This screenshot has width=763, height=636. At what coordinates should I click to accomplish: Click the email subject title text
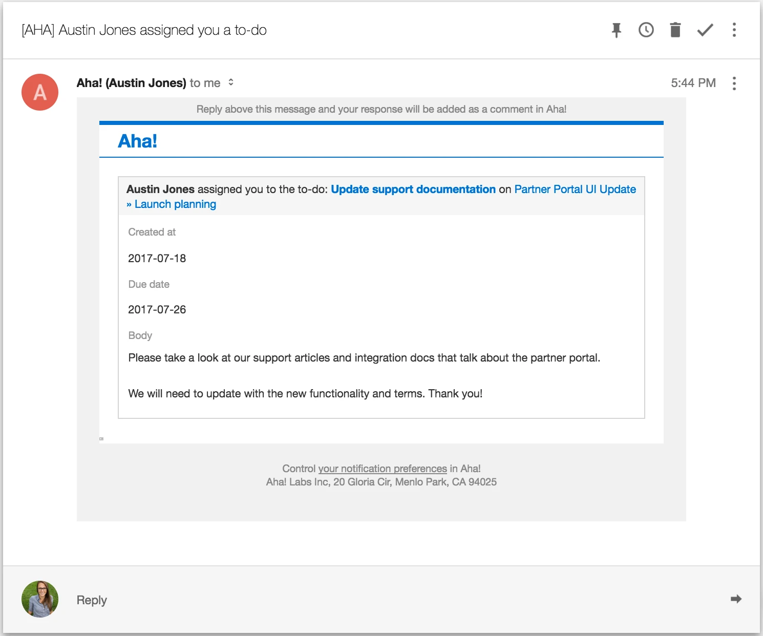[x=144, y=30]
